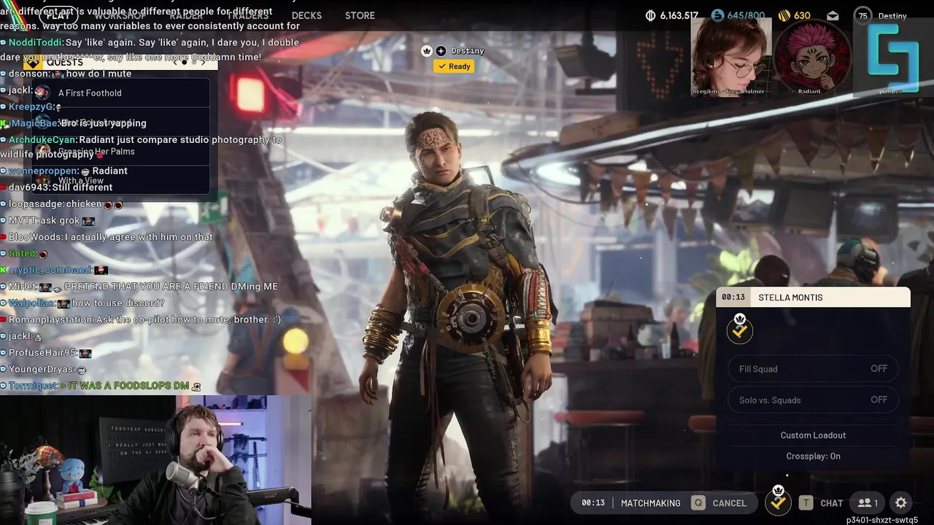This screenshot has height=525, width=934.
Task: Open the squad members icon showing 1
Action: tap(868, 503)
